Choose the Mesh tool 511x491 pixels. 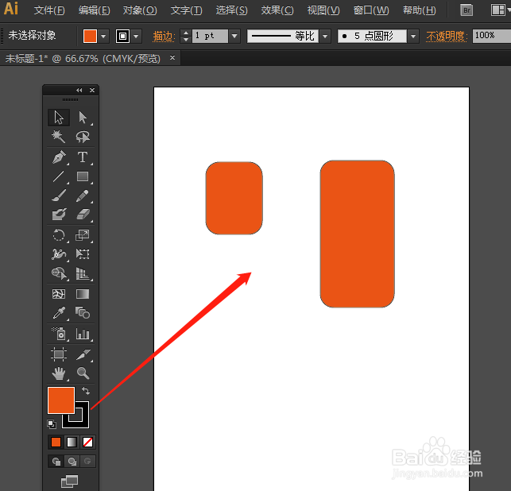click(59, 294)
